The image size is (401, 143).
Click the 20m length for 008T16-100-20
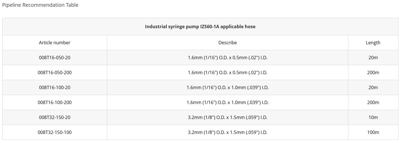pos(373,87)
